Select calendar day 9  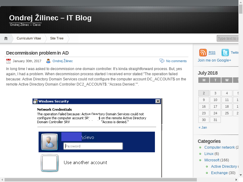click(x=204, y=100)
